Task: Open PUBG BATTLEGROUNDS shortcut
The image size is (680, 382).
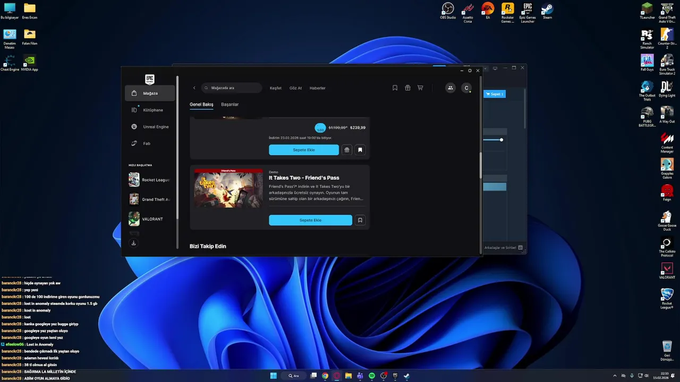Action: [x=647, y=117]
